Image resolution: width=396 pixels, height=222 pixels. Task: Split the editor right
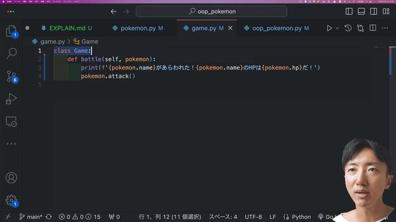[372, 28]
